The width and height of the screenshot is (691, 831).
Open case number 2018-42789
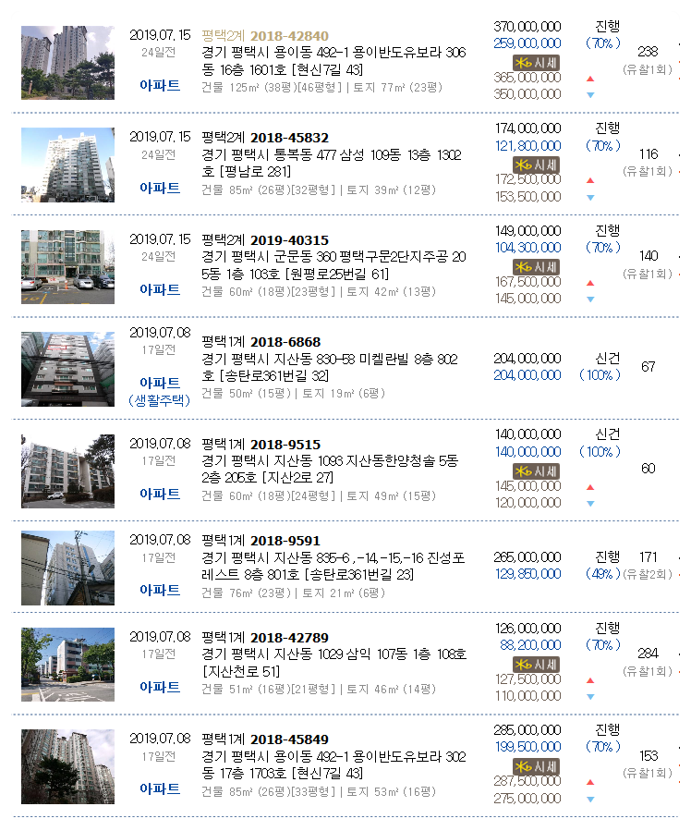[289, 638]
